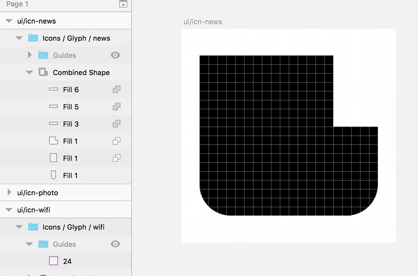Toggle eye visibility of Guides in Glyph / wifi
The height and width of the screenshot is (276, 418).
pos(115,244)
